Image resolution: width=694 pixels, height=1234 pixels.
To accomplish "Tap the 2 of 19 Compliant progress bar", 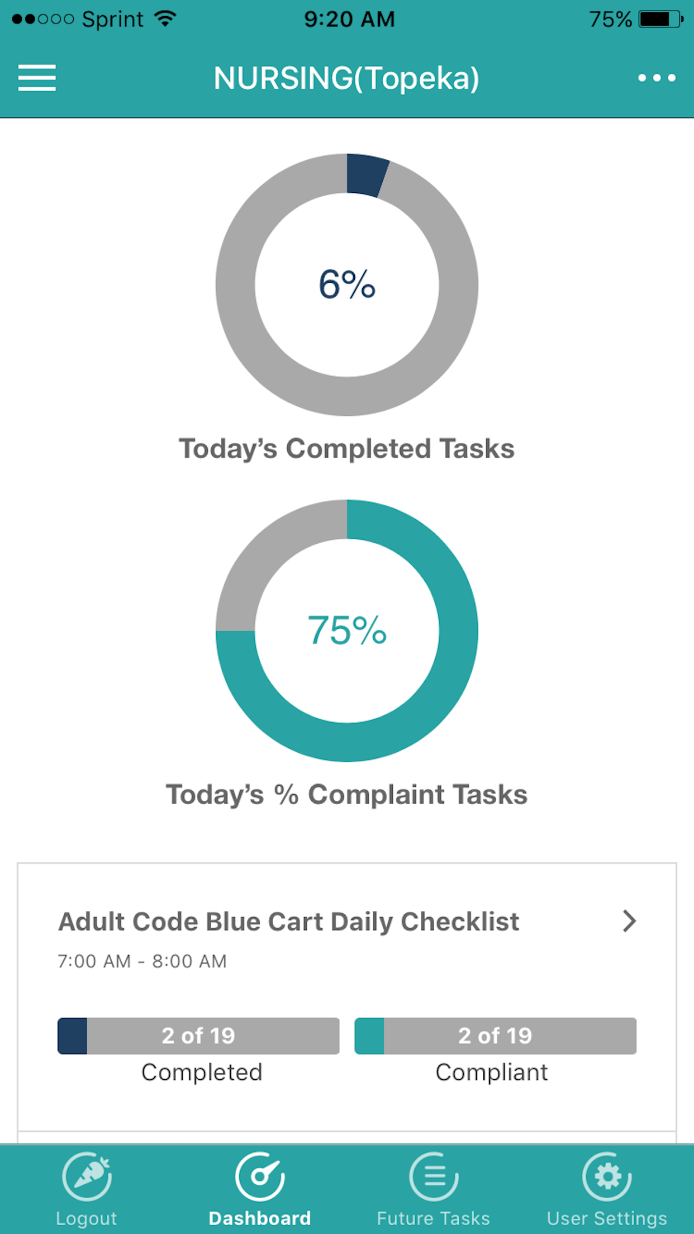I will click(x=496, y=1036).
